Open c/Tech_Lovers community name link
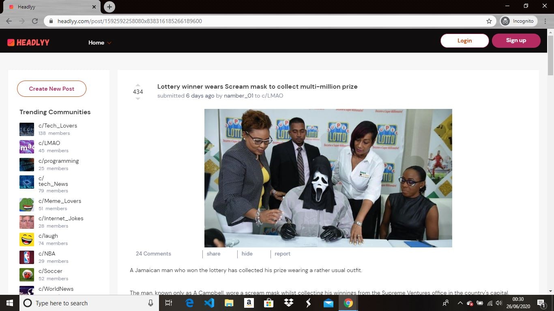 (58, 126)
